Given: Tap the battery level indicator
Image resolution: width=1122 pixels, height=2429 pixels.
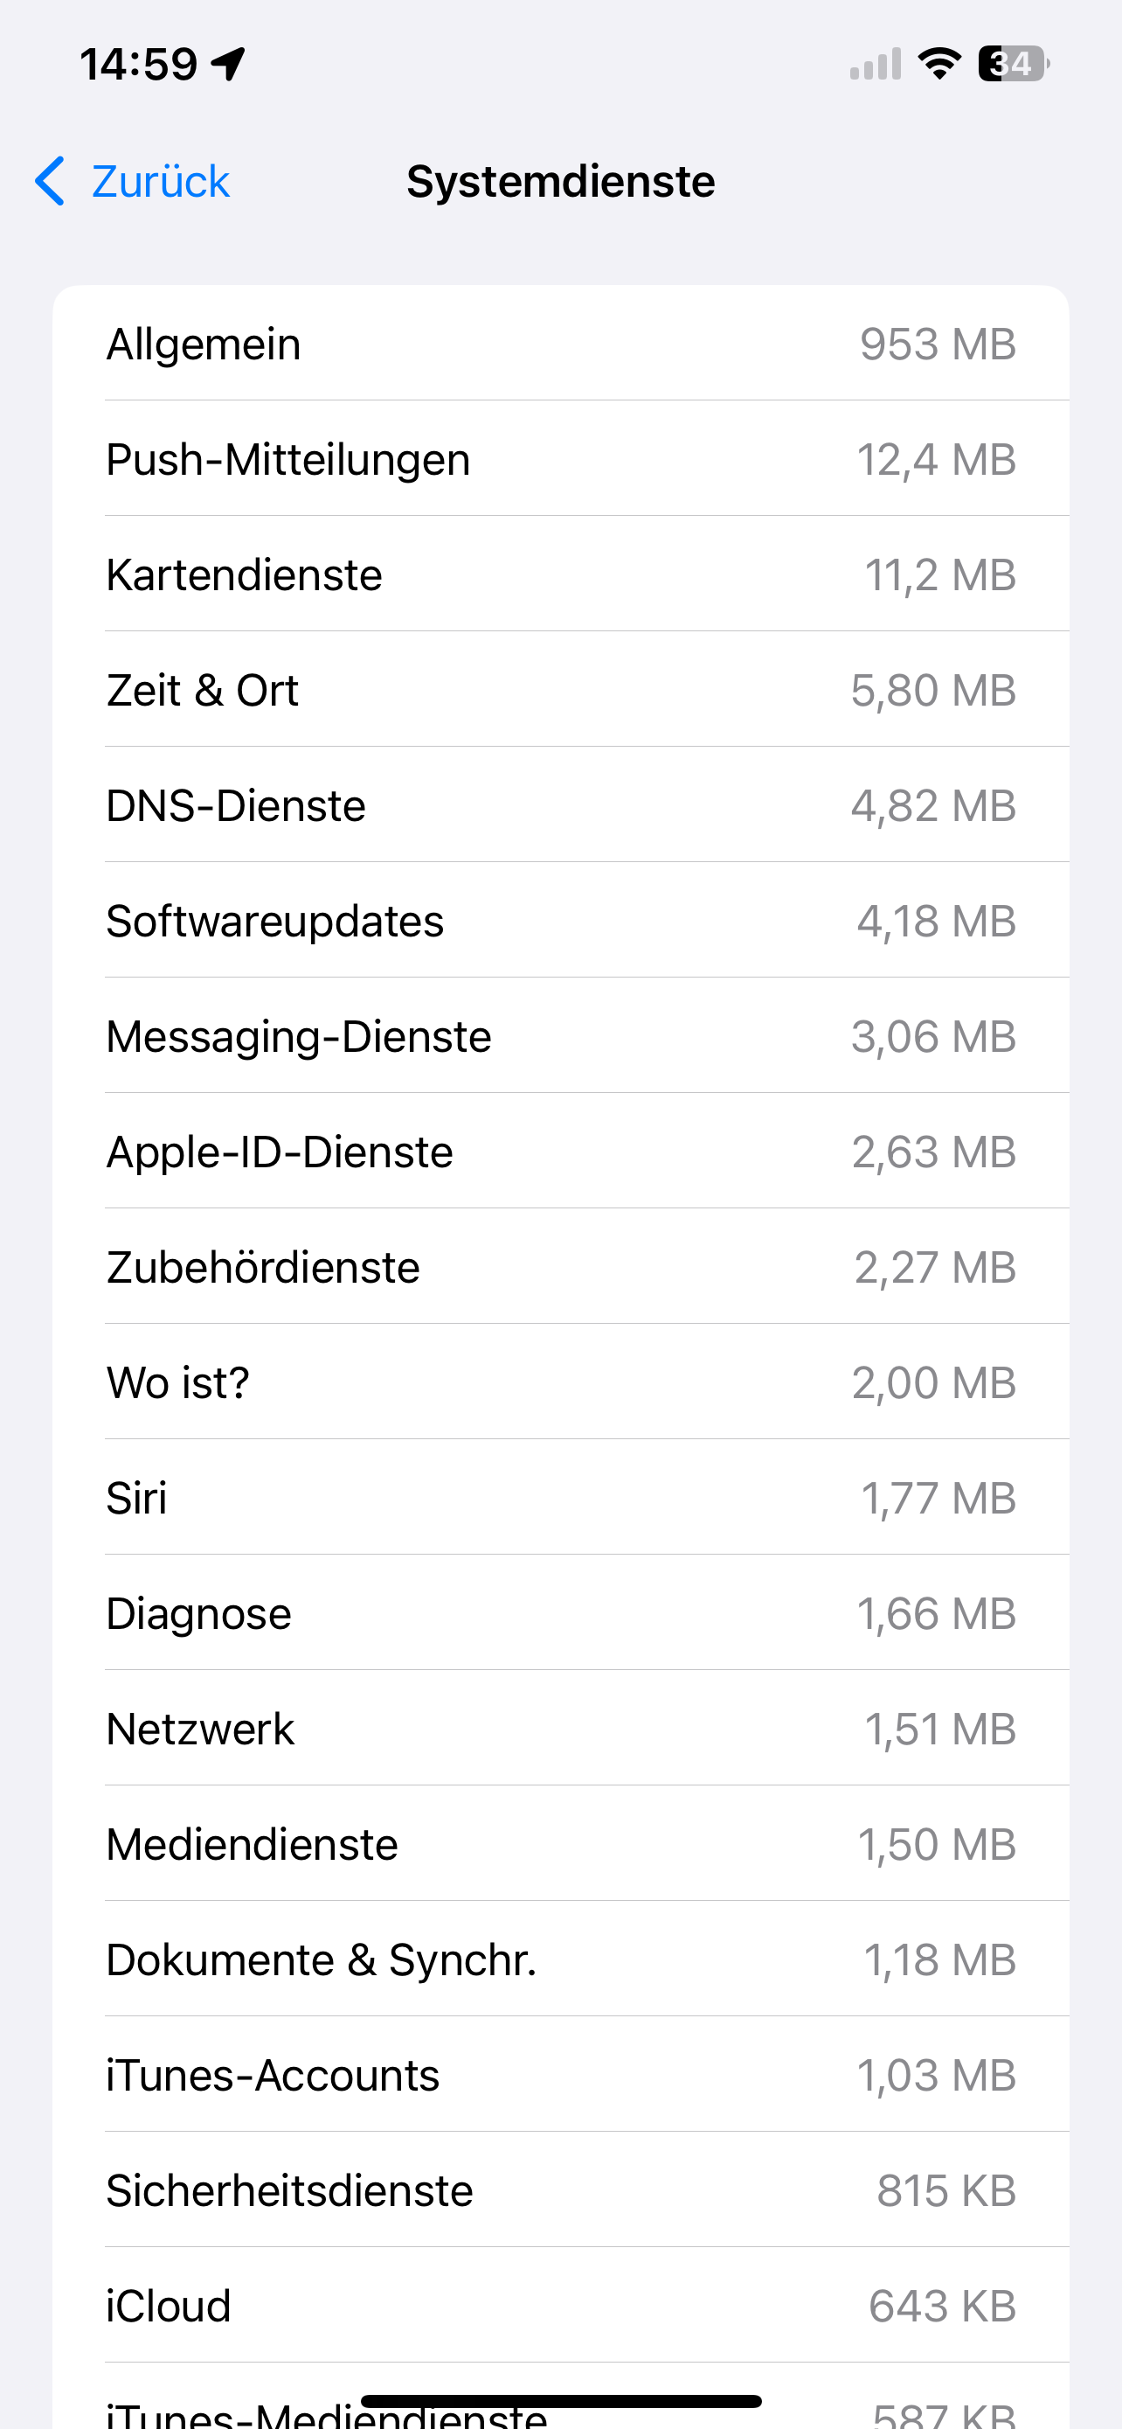Looking at the screenshot, I should (x=1013, y=64).
